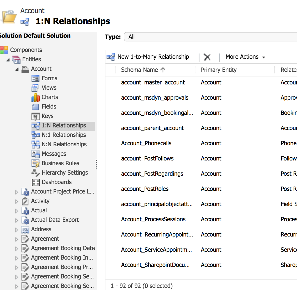Select the Fields tree item
The width and height of the screenshot is (297, 290).
click(49, 106)
